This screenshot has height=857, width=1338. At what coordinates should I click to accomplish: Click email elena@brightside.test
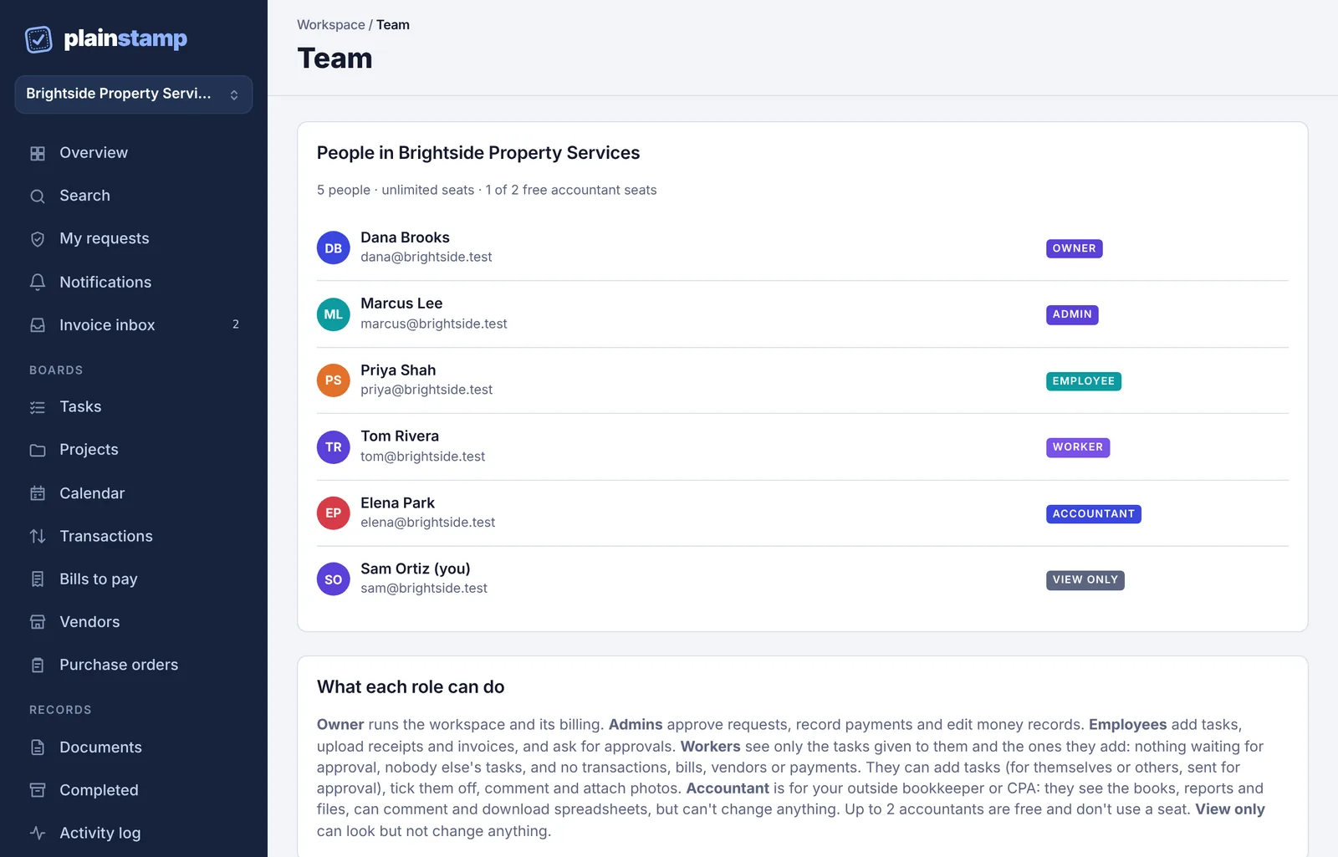428,523
